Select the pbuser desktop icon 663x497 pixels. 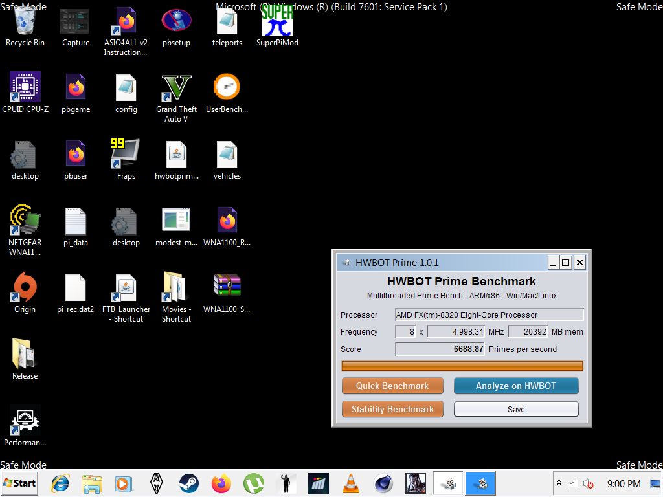tap(75, 160)
